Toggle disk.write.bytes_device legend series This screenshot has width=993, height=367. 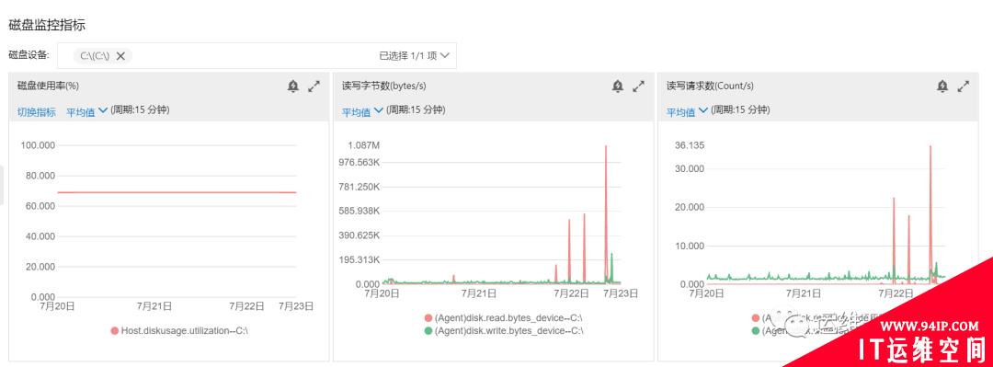(504, 330)
